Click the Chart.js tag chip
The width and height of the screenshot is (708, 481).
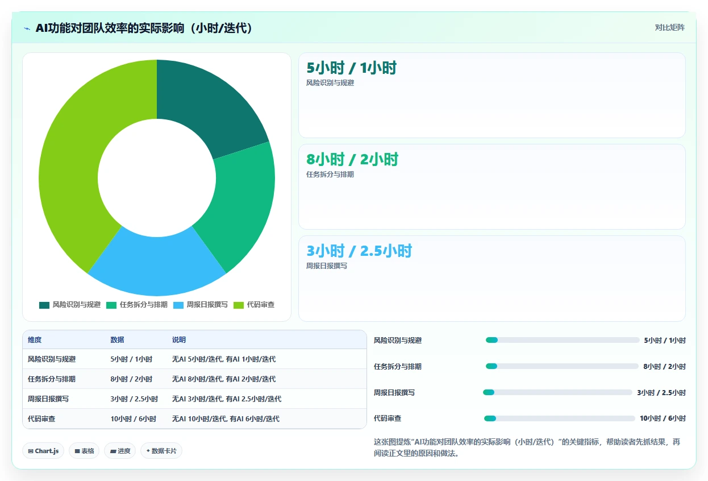(x=44, y=451)
